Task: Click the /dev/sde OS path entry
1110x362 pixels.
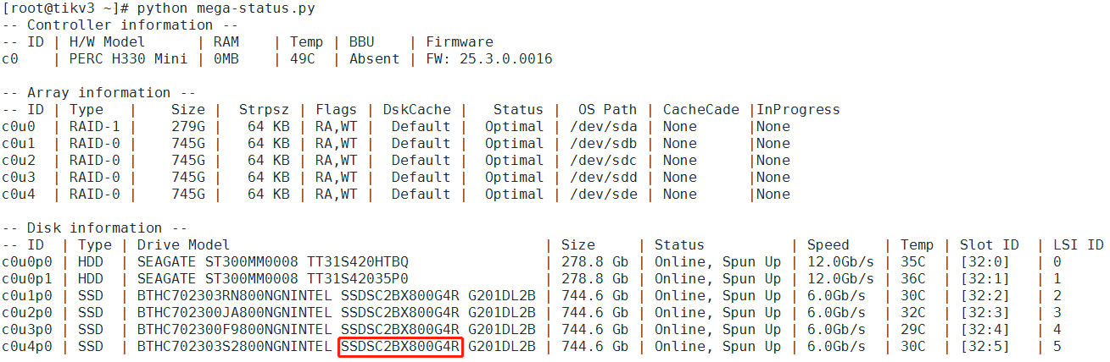Action: tap(603, 195)
